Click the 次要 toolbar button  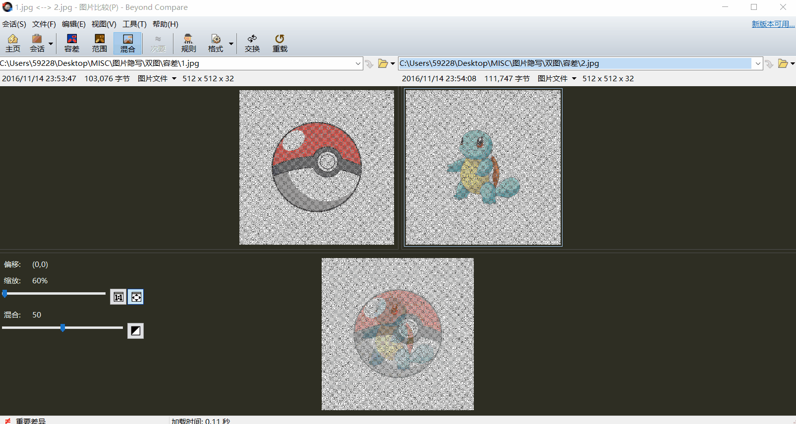[x=158, y=43]
